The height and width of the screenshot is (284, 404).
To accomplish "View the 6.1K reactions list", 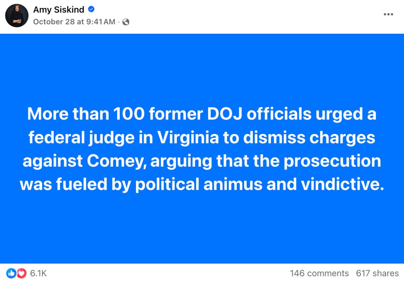I will pos(38,274).
